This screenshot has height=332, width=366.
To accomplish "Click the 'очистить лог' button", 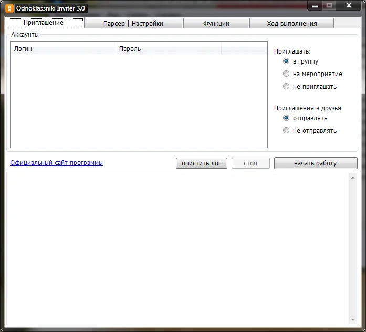I will click(202, 163).
